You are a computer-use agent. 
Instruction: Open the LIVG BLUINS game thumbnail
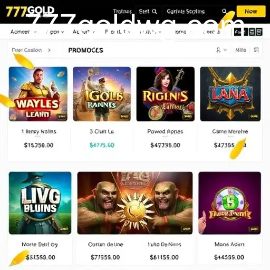[x=40, y=203]
